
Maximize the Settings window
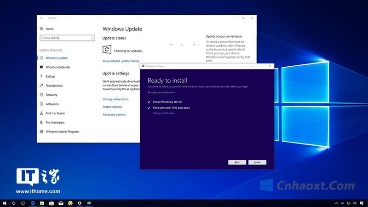click(x=243, y=18)
